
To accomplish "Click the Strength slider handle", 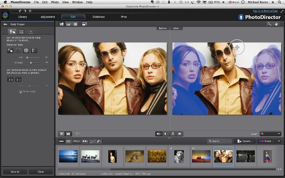I will point(31,62).
